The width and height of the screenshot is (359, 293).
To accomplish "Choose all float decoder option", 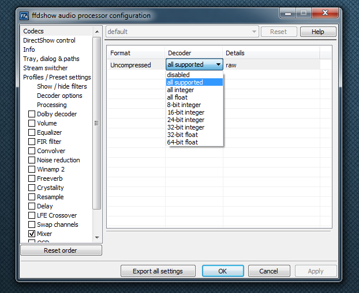I will [x=195, y=97].
